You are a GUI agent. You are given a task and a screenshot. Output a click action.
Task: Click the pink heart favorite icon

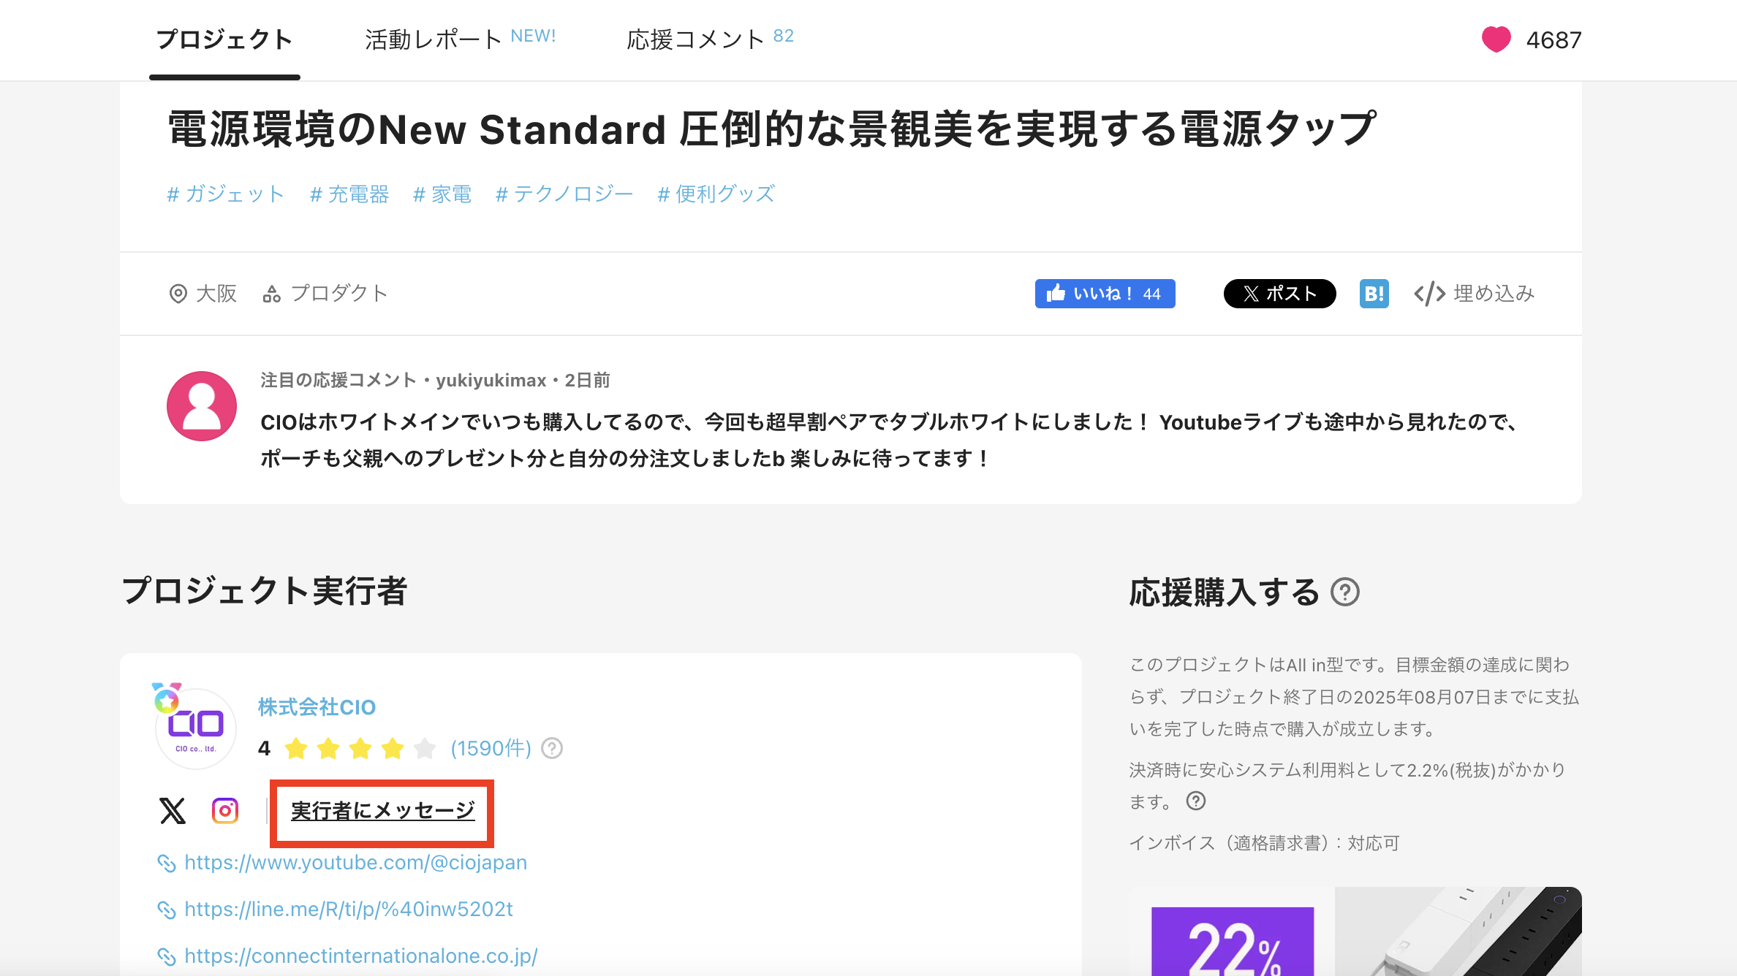pos(1496,39)
